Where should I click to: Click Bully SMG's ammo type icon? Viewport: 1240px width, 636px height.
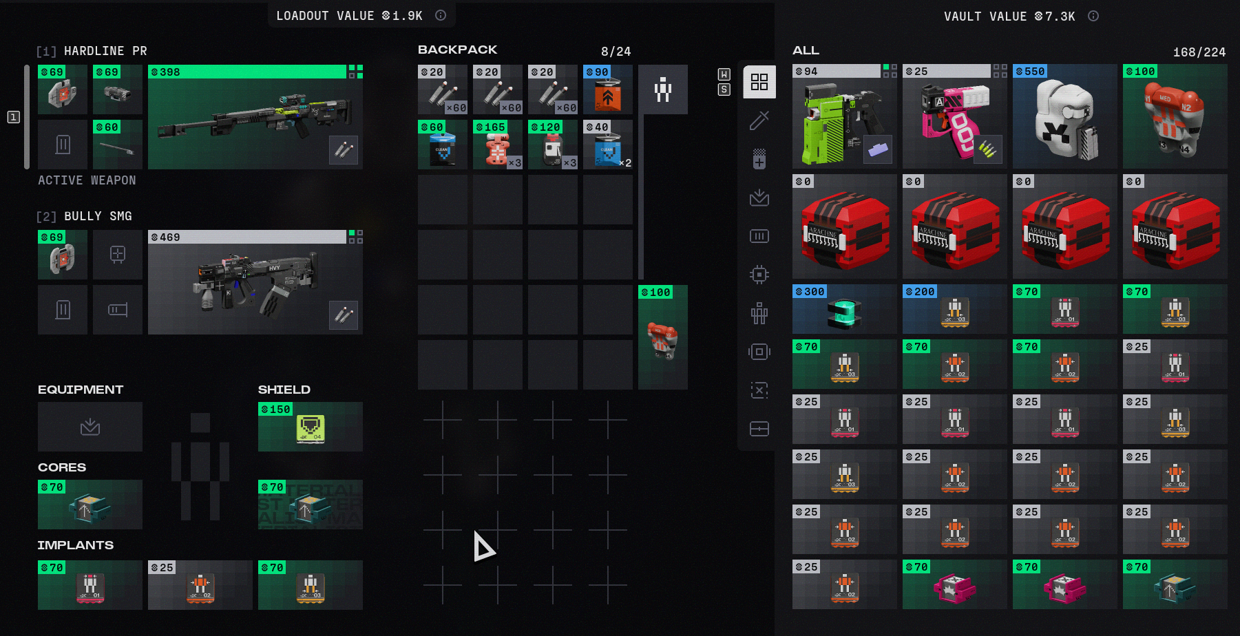click(x=344, y=315)
